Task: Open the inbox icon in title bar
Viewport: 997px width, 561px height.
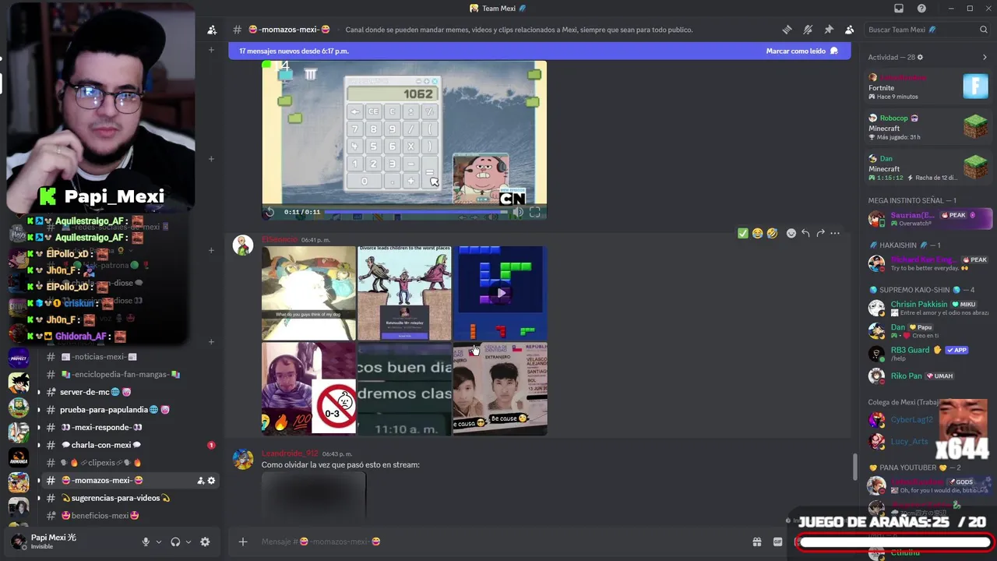Action: coord(899,9)
